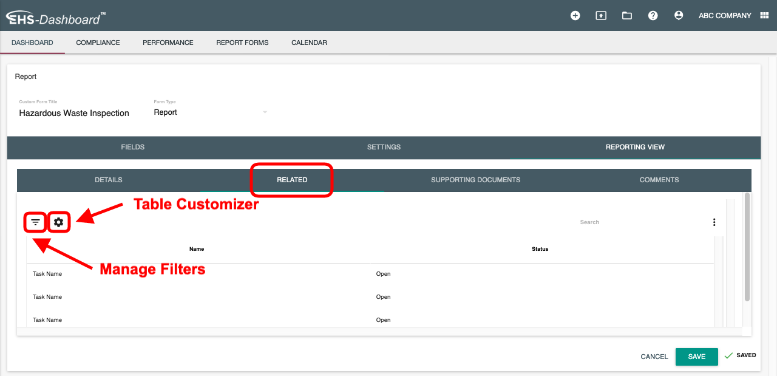Open the Performance menu tab

[168, 43]
